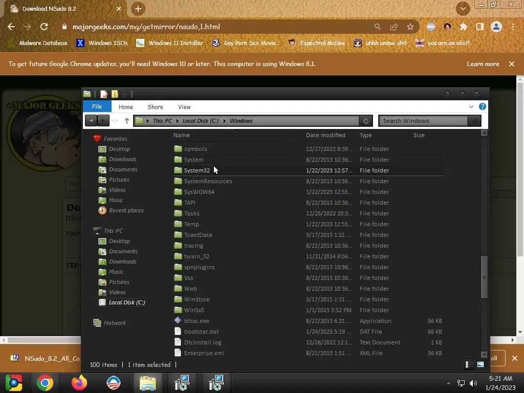Open Chrome three-dot menu
The height and width of the screenshot is (393, 524).
513,27
